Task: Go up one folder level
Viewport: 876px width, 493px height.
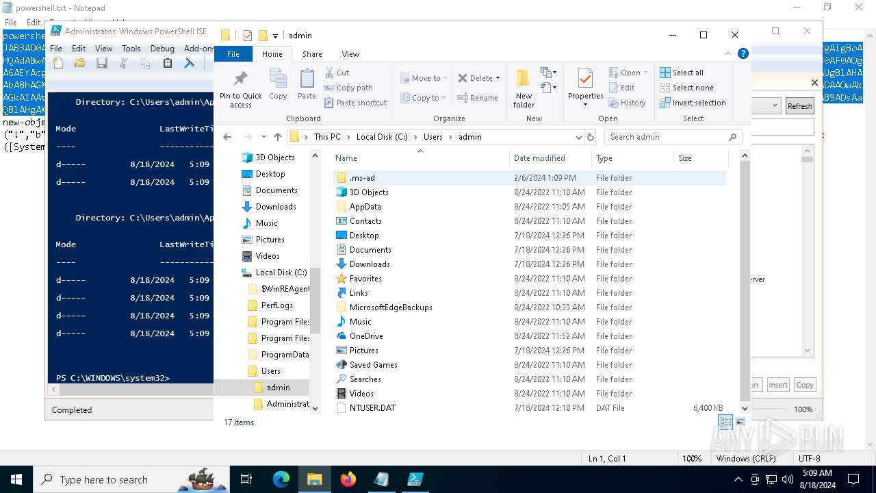Action: click(x=277, y=137)
